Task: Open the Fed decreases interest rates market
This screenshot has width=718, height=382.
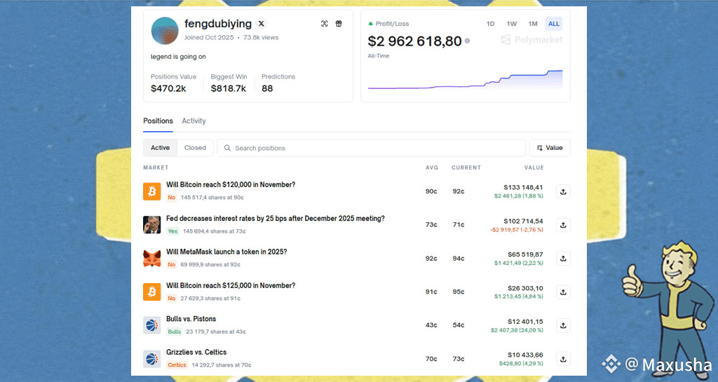Action: point(275,219)
